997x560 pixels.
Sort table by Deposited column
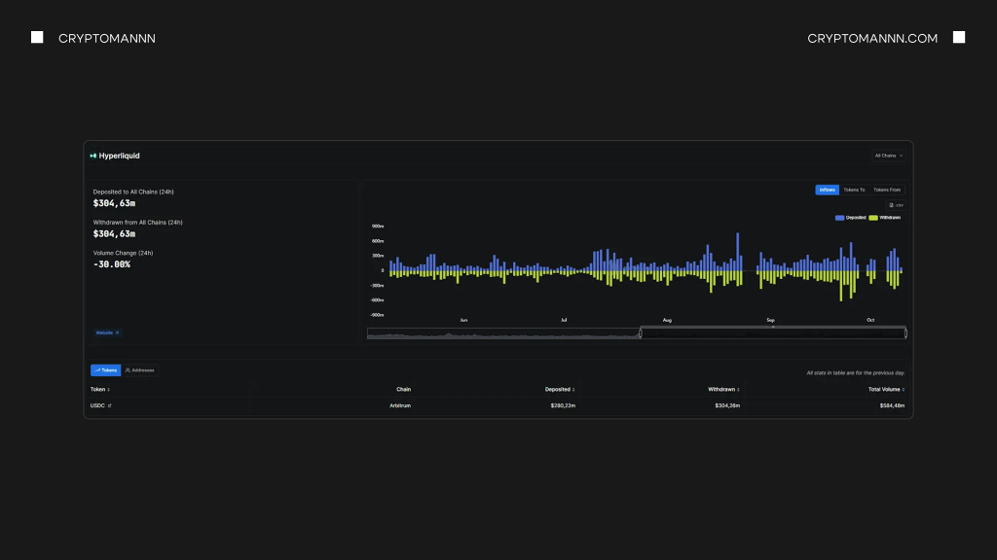click(560, 389)
